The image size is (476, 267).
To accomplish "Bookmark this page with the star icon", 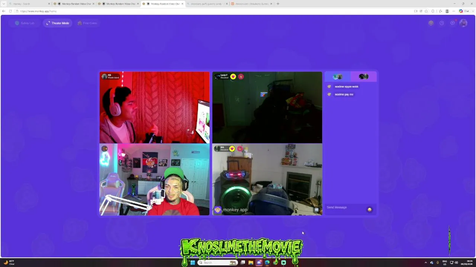I will click(426, 11).
